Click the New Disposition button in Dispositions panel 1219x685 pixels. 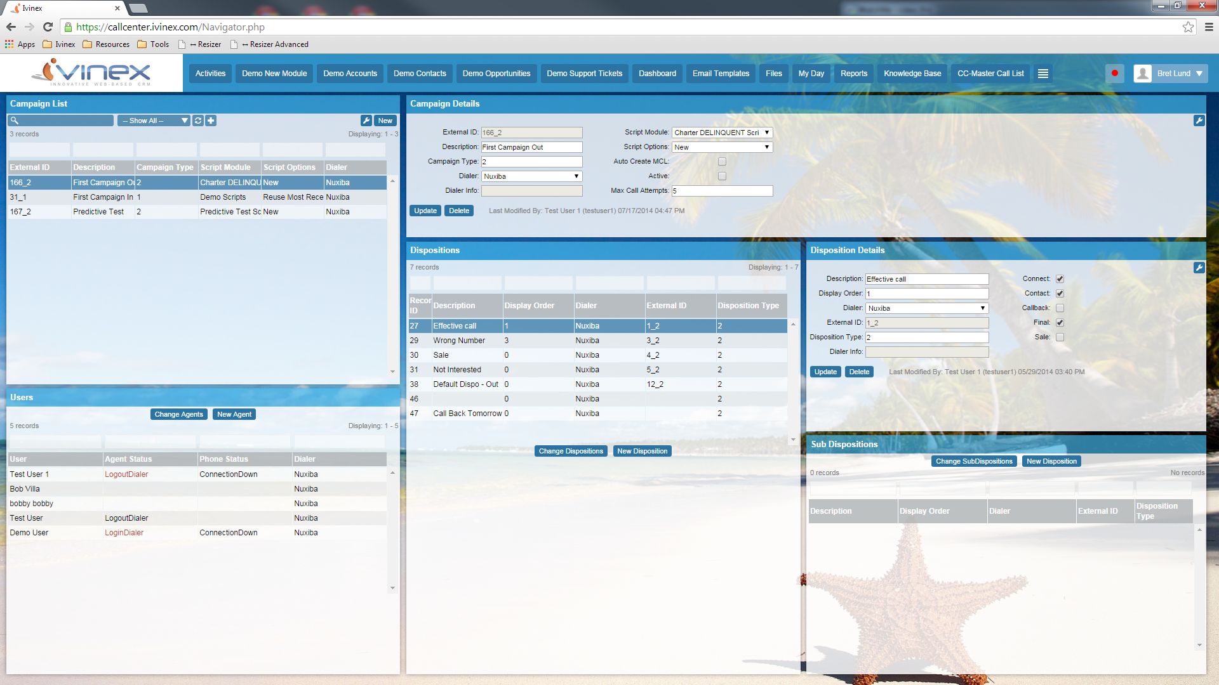[x=641, y=451]
